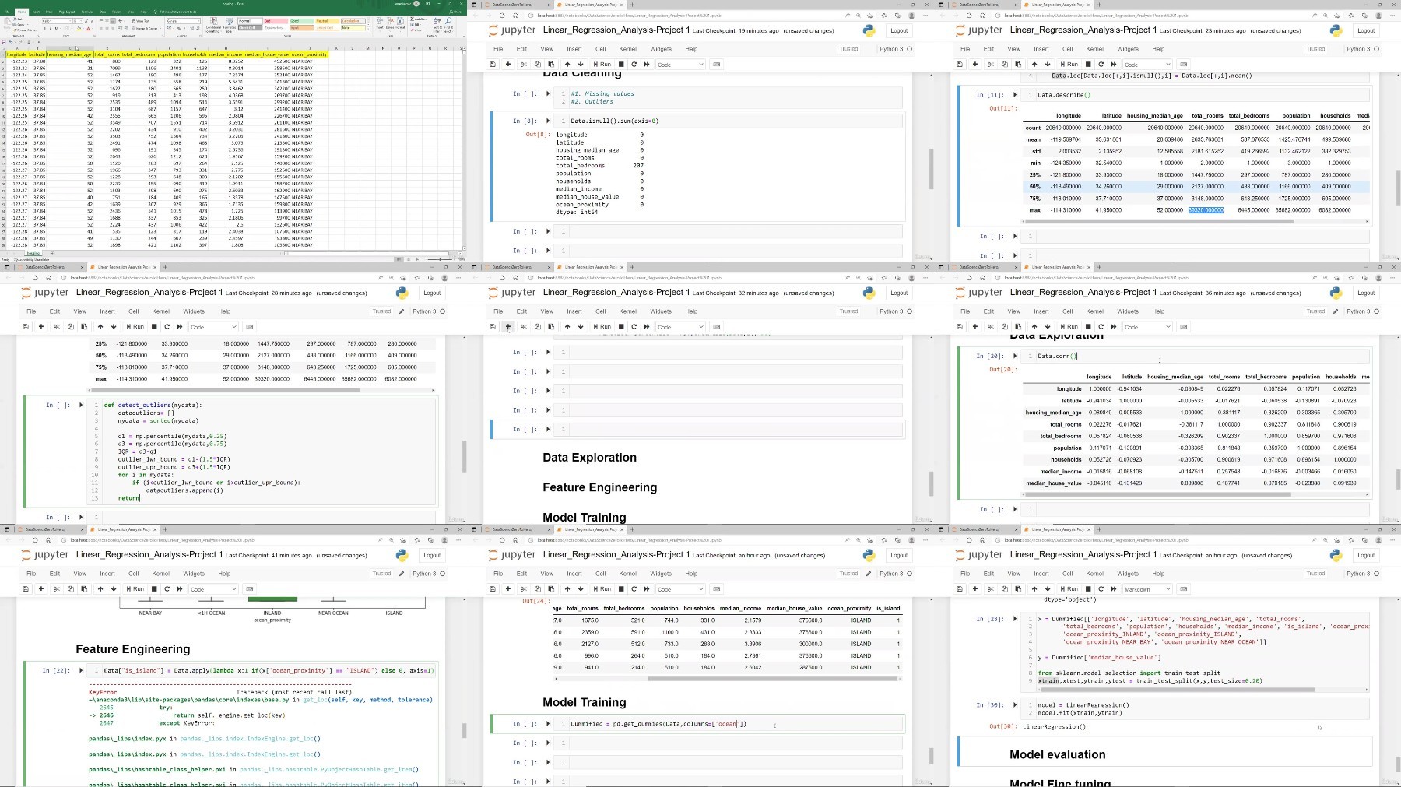Click plus insert-cell icon in 41-minutes-ago notebook
This screenshot has width=1401, height=787.
click(x=41, y=588)
